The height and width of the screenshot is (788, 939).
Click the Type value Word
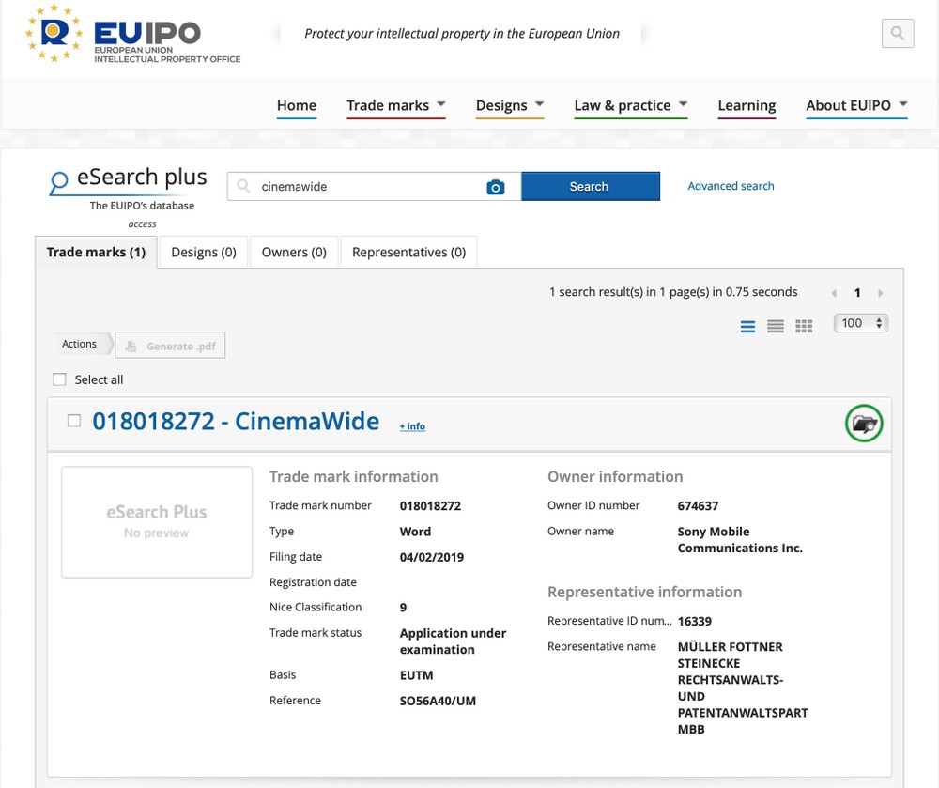pos(416,532)
